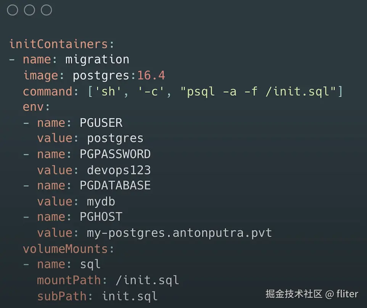Click the 16.4 version number
This screenshot has width=367, height=308.
coord(151,75)
